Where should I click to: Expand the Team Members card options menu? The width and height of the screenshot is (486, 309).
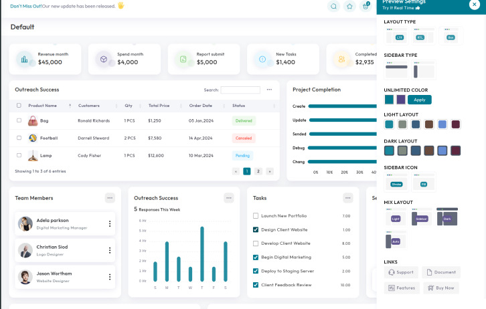coord(110,198)
